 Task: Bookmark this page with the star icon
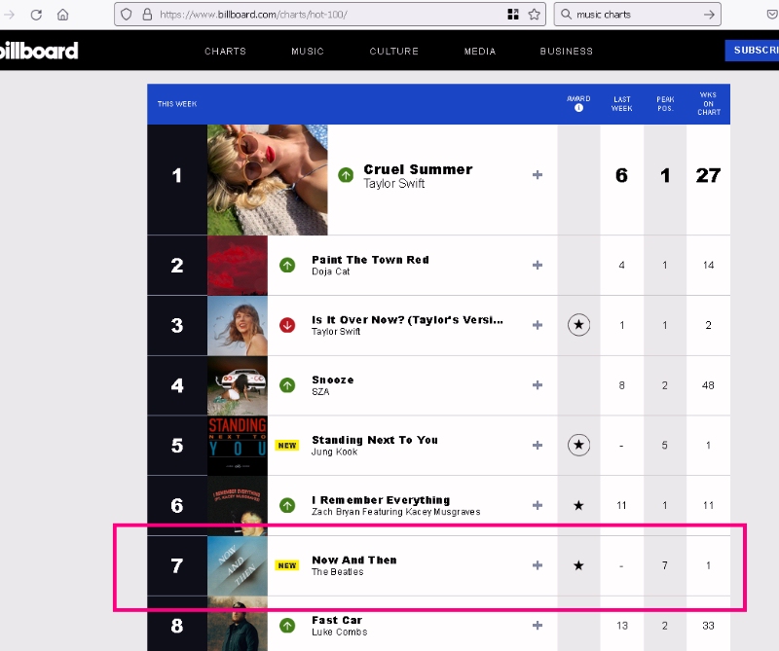point(534,15)
